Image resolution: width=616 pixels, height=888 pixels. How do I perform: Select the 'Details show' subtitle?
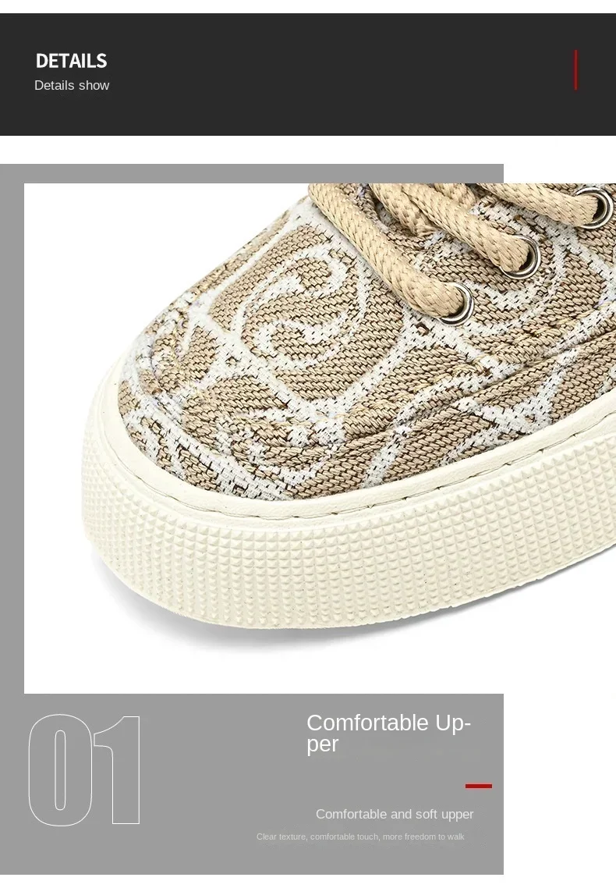point(72,86)
